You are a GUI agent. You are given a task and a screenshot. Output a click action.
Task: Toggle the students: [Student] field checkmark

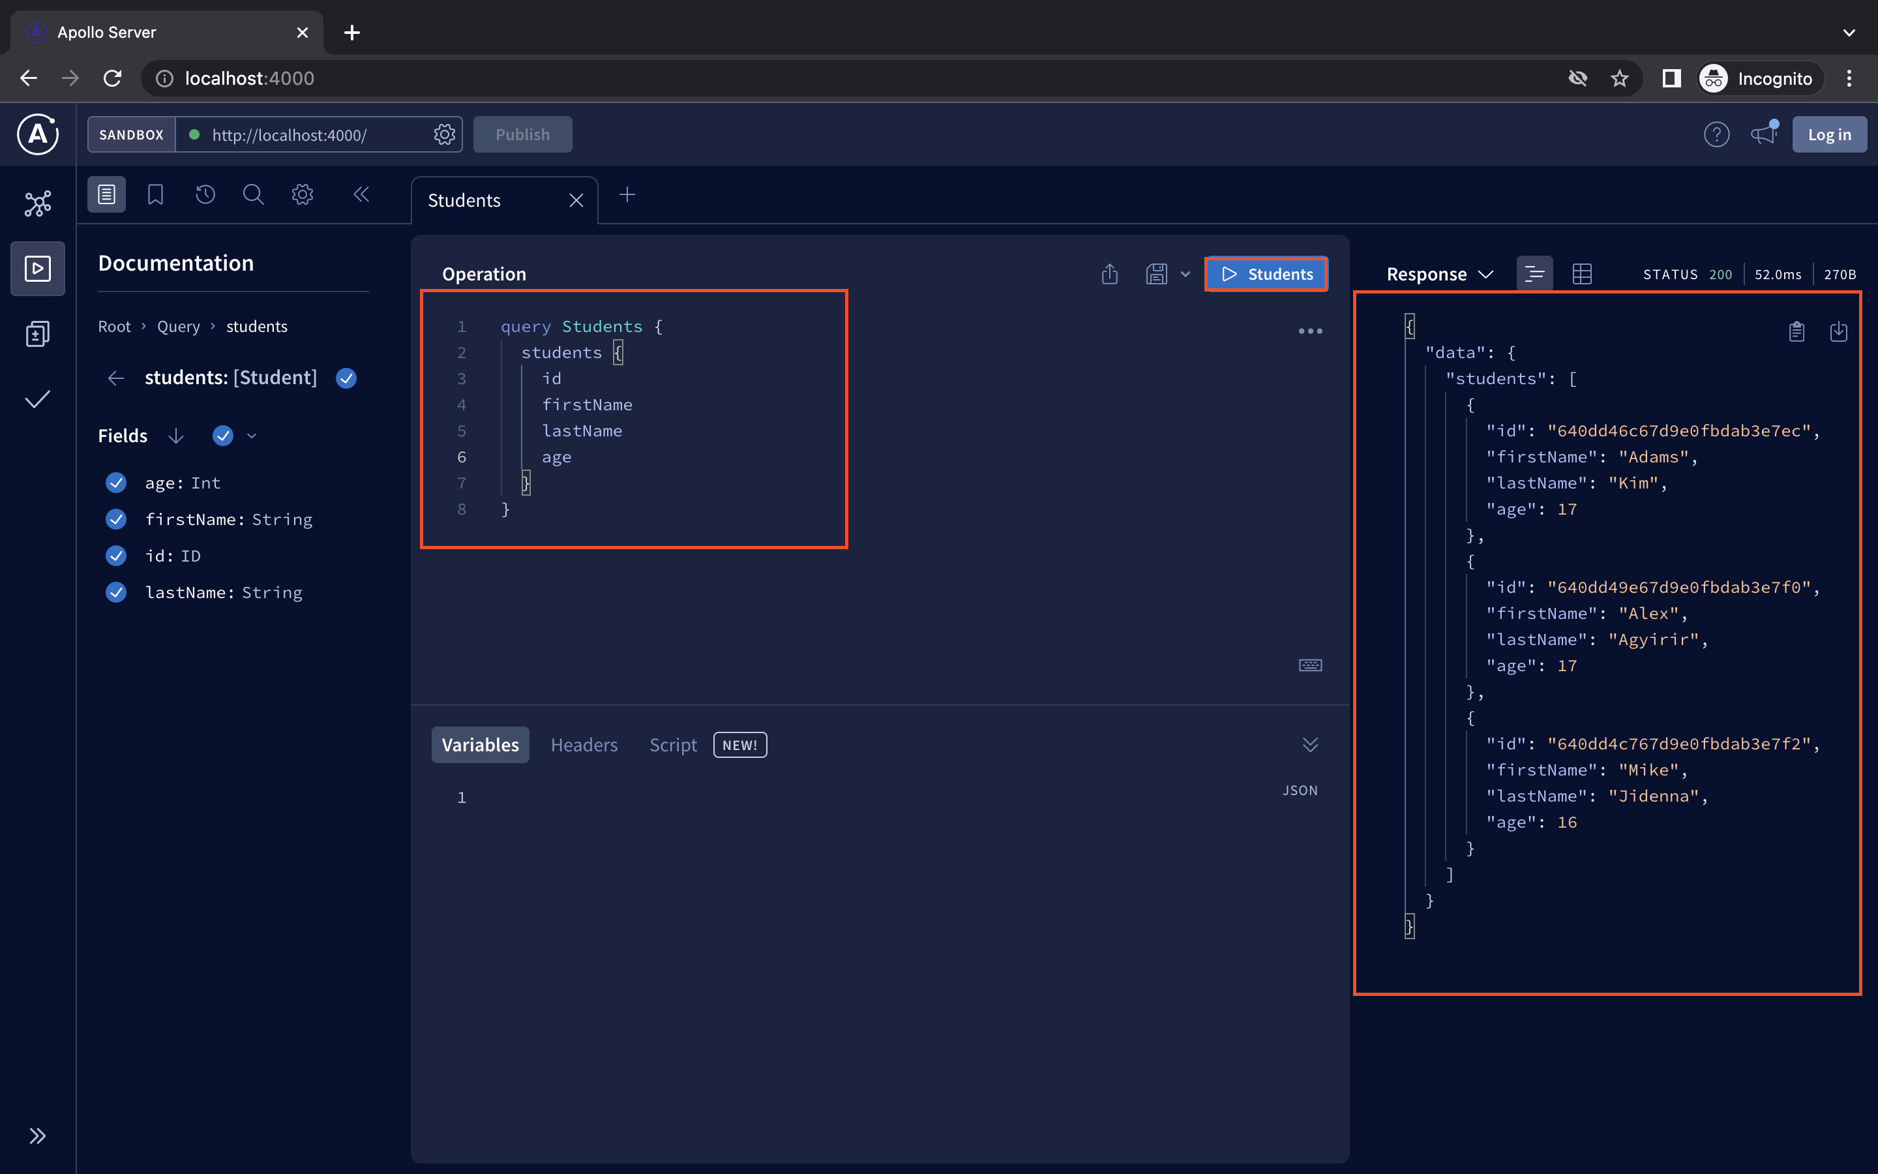346,378
